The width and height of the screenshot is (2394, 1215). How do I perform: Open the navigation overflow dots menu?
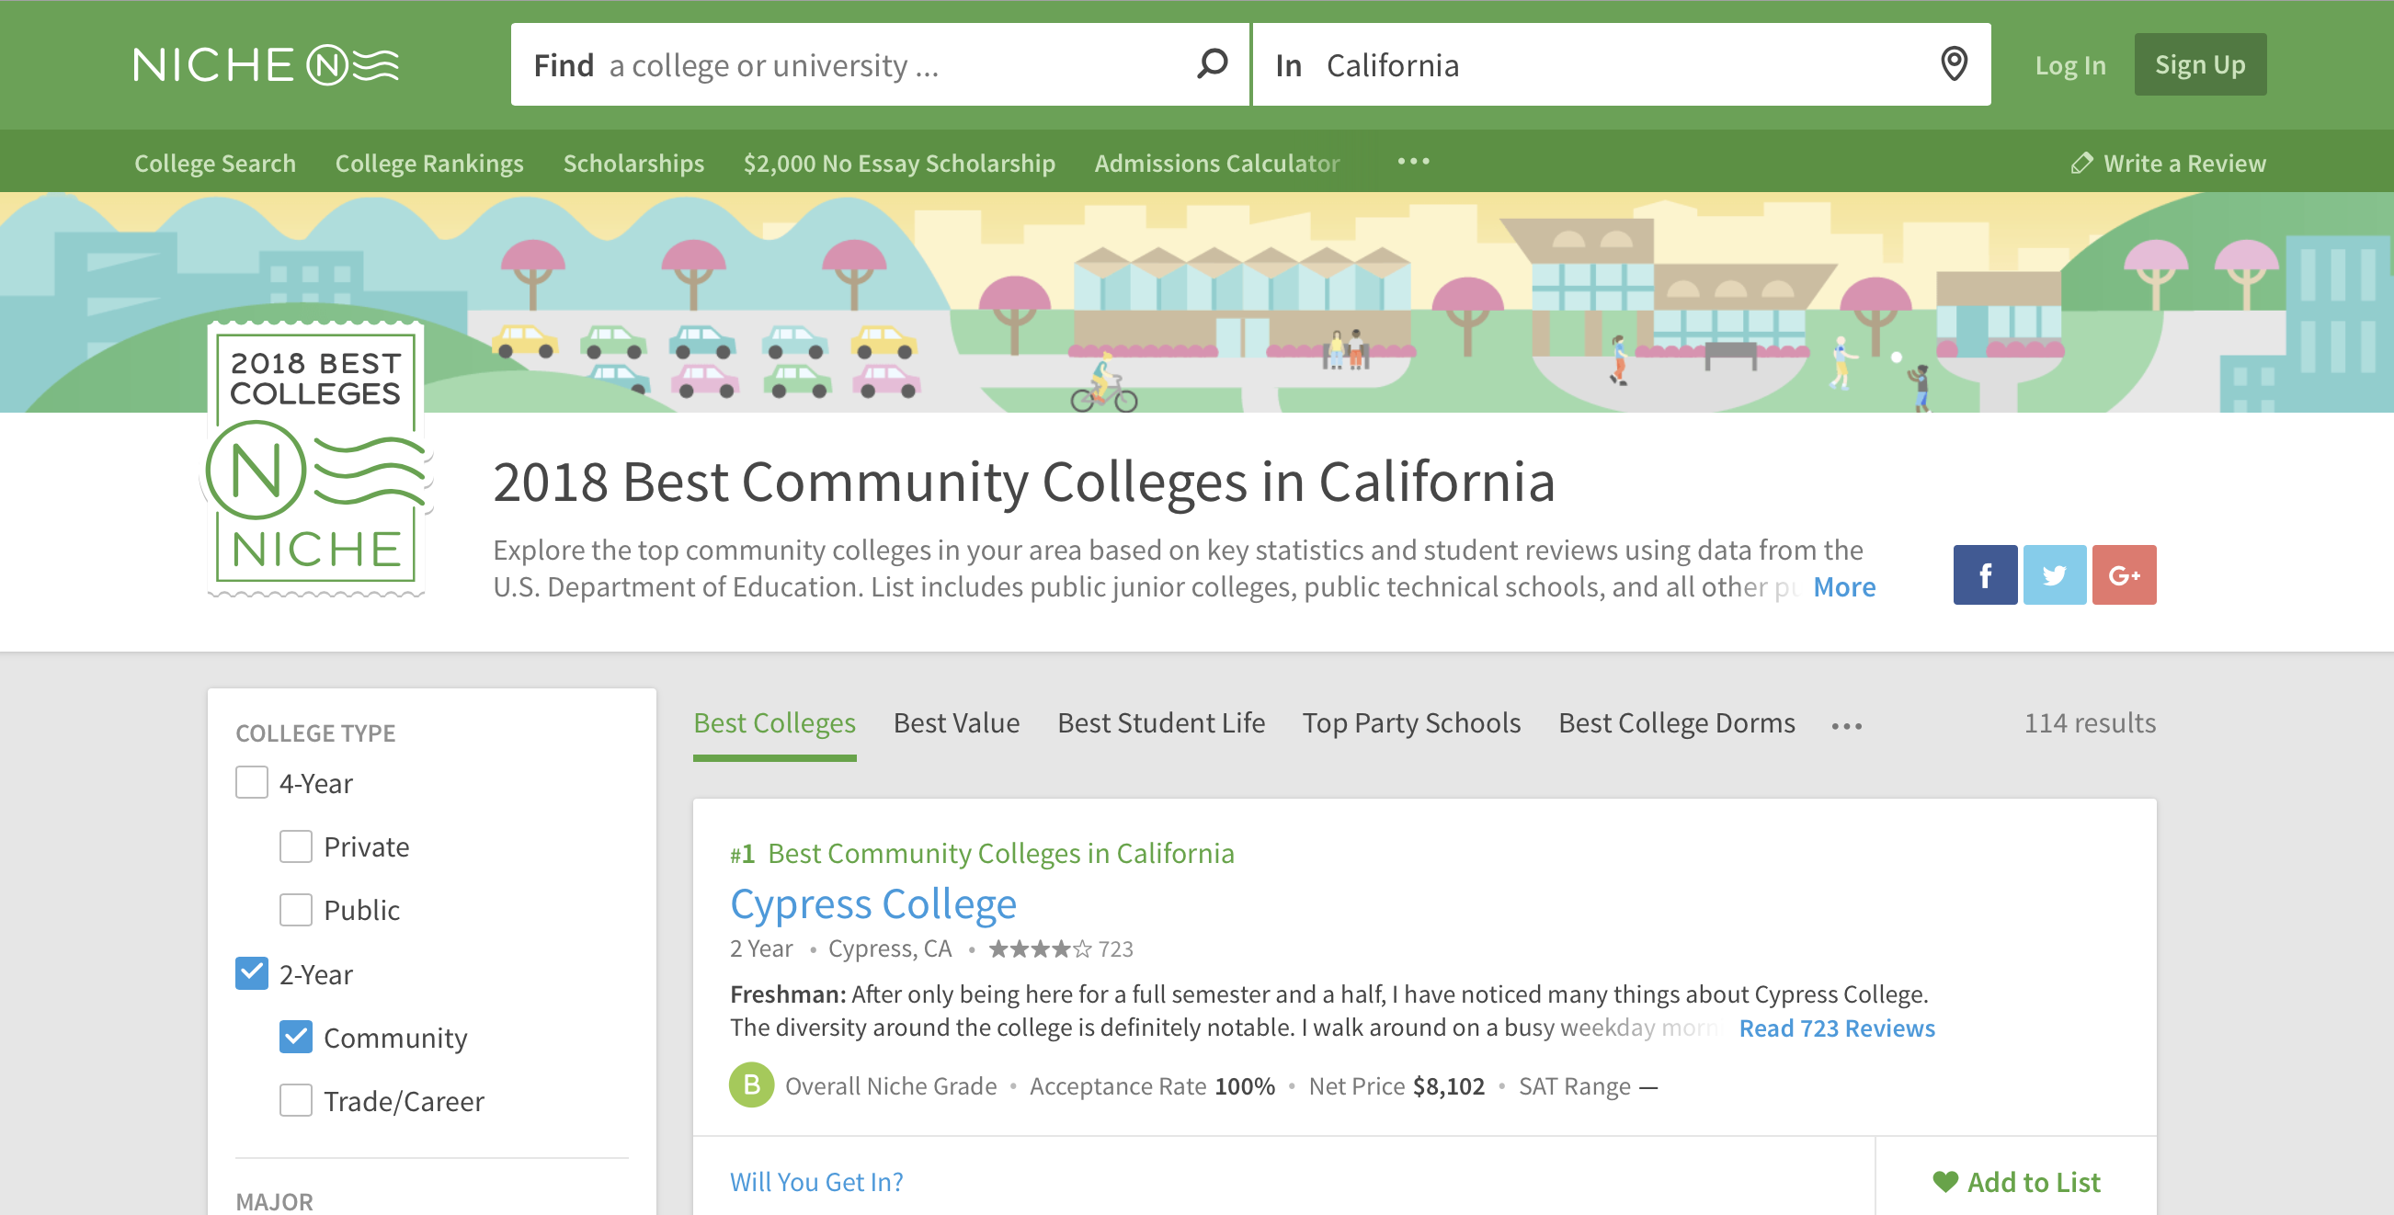click(1413, 162)
